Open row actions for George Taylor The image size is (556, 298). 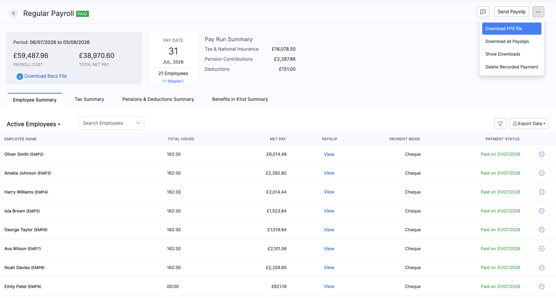542,230
